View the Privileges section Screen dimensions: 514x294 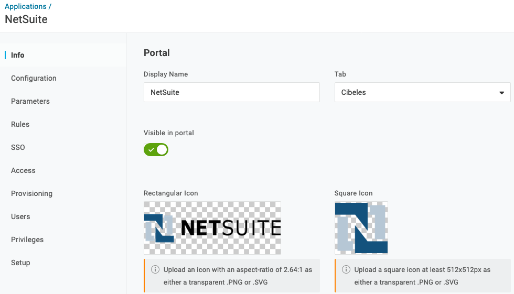pos(27,239)
